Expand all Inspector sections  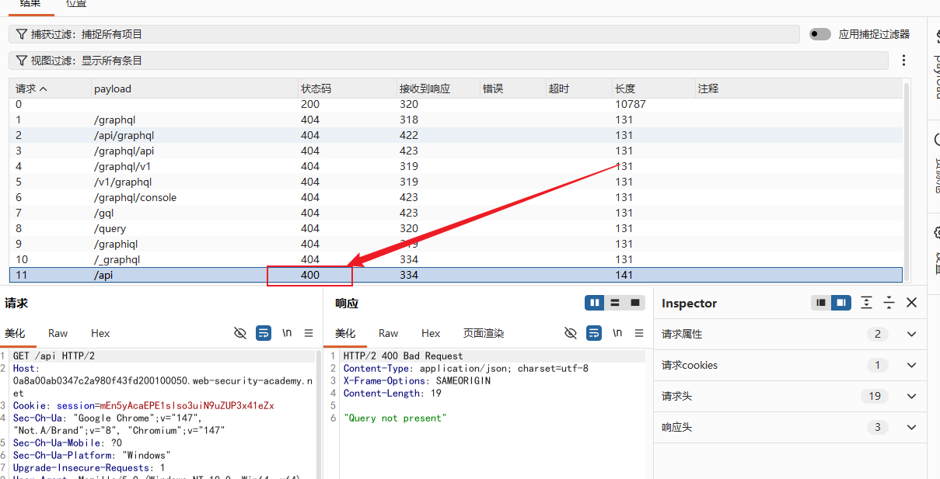pos(867,303)
